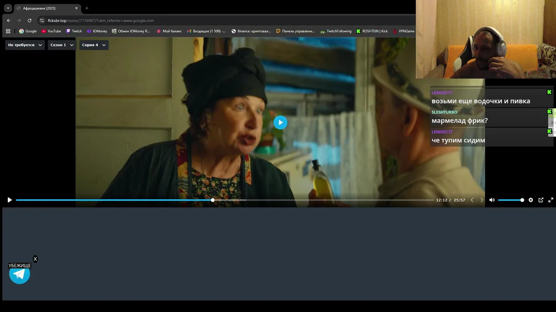The width and height of the screenshot is (556, 312).
Task: Open player settings gear
Action: pyautogui.click(x=531, y=200)
